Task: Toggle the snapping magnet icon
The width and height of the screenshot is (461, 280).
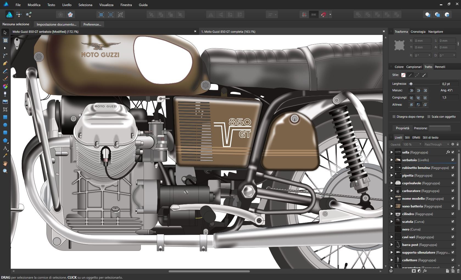Action: [323, 15]
